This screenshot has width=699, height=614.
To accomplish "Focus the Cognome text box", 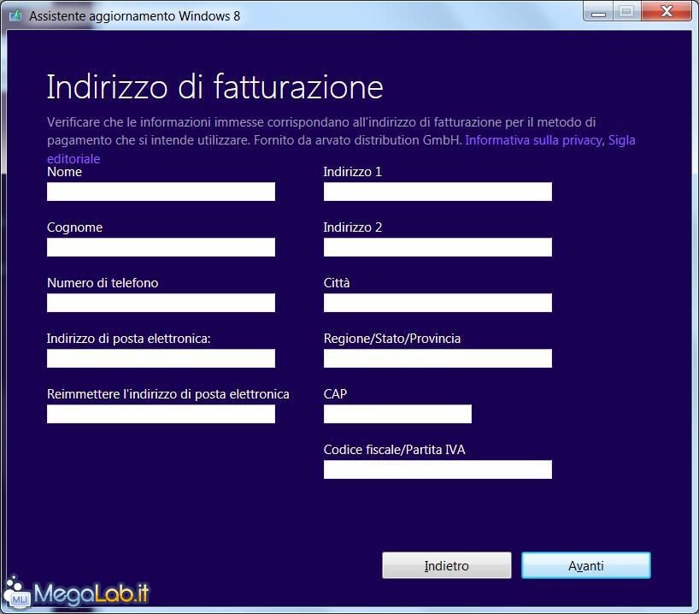I will click(x=161, y=247).
